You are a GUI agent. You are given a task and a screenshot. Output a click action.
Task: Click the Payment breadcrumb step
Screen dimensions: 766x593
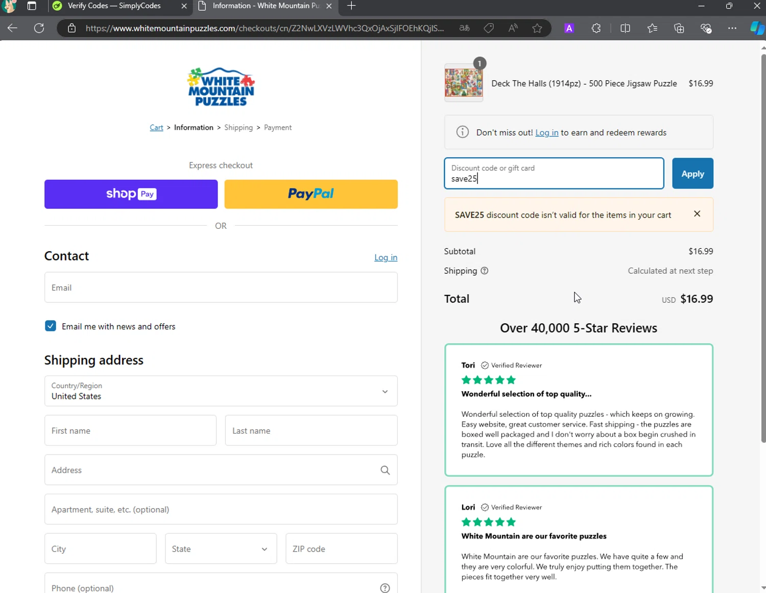tap(278, 128)
